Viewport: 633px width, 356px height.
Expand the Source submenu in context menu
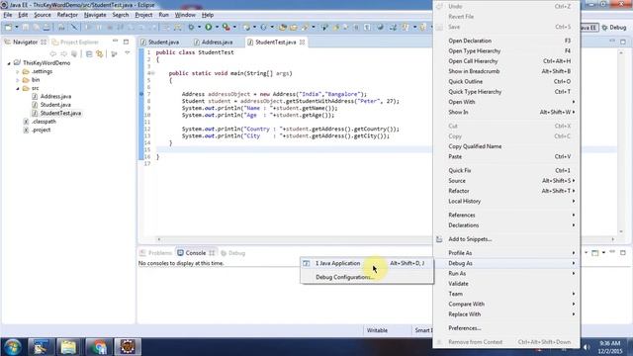506,181
